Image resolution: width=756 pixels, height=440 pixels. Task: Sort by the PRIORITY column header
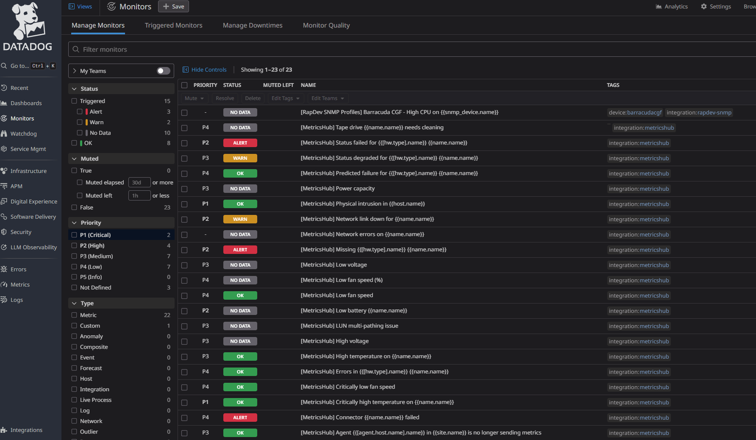205,85
